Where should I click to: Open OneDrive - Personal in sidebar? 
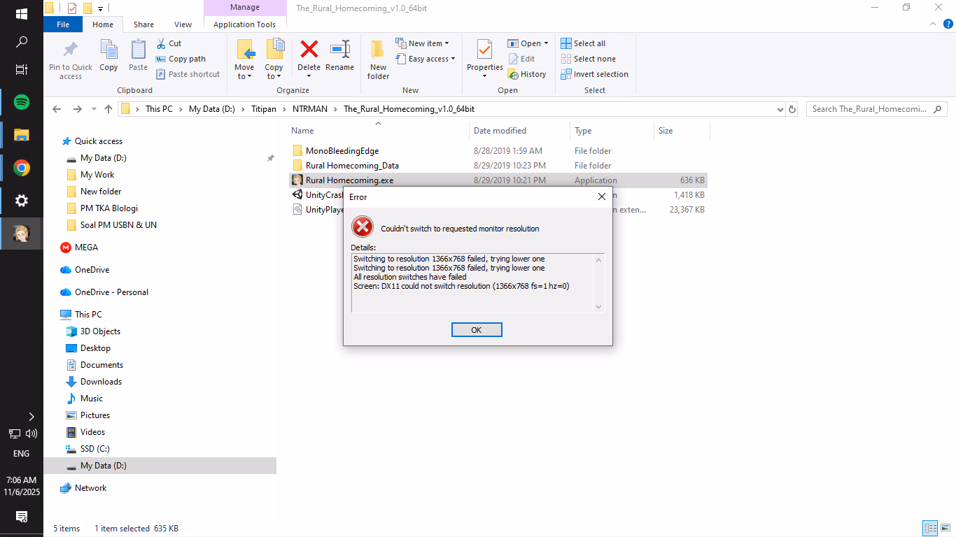[x=111, y=292]
